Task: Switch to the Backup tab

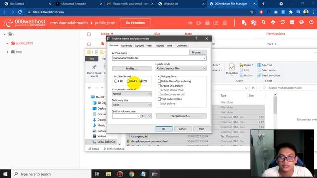Action: pos(160,46)
